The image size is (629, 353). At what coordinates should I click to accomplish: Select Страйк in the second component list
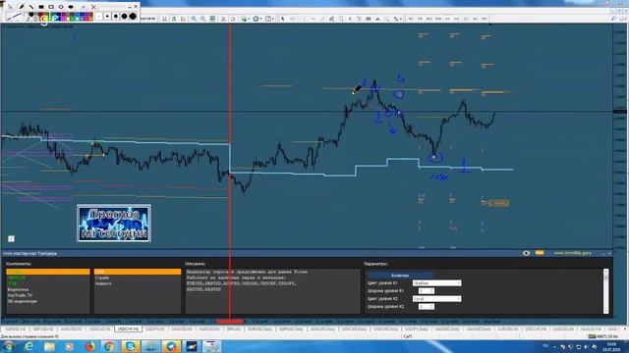point(102,277)
